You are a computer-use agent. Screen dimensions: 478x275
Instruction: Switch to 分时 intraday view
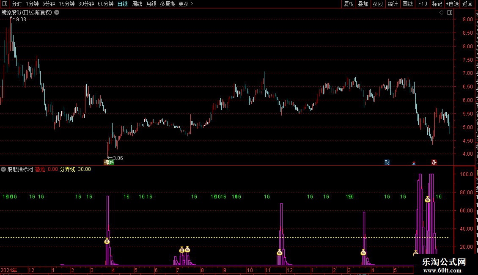coord(17,4)
